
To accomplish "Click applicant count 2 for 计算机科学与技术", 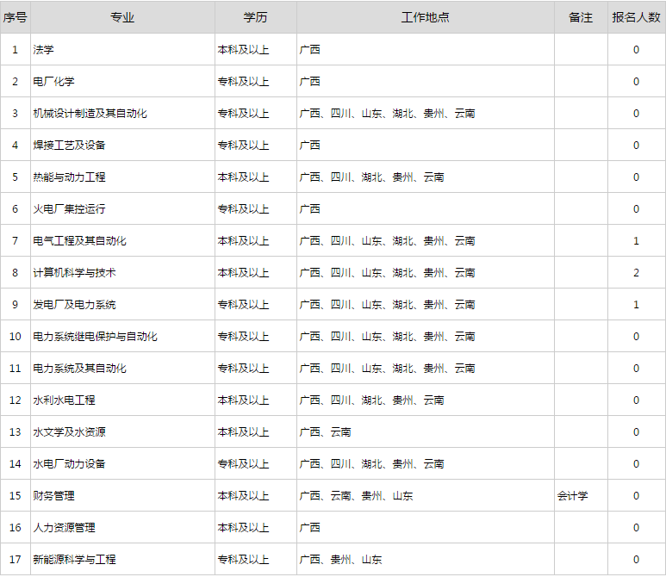I will [636, 273].
